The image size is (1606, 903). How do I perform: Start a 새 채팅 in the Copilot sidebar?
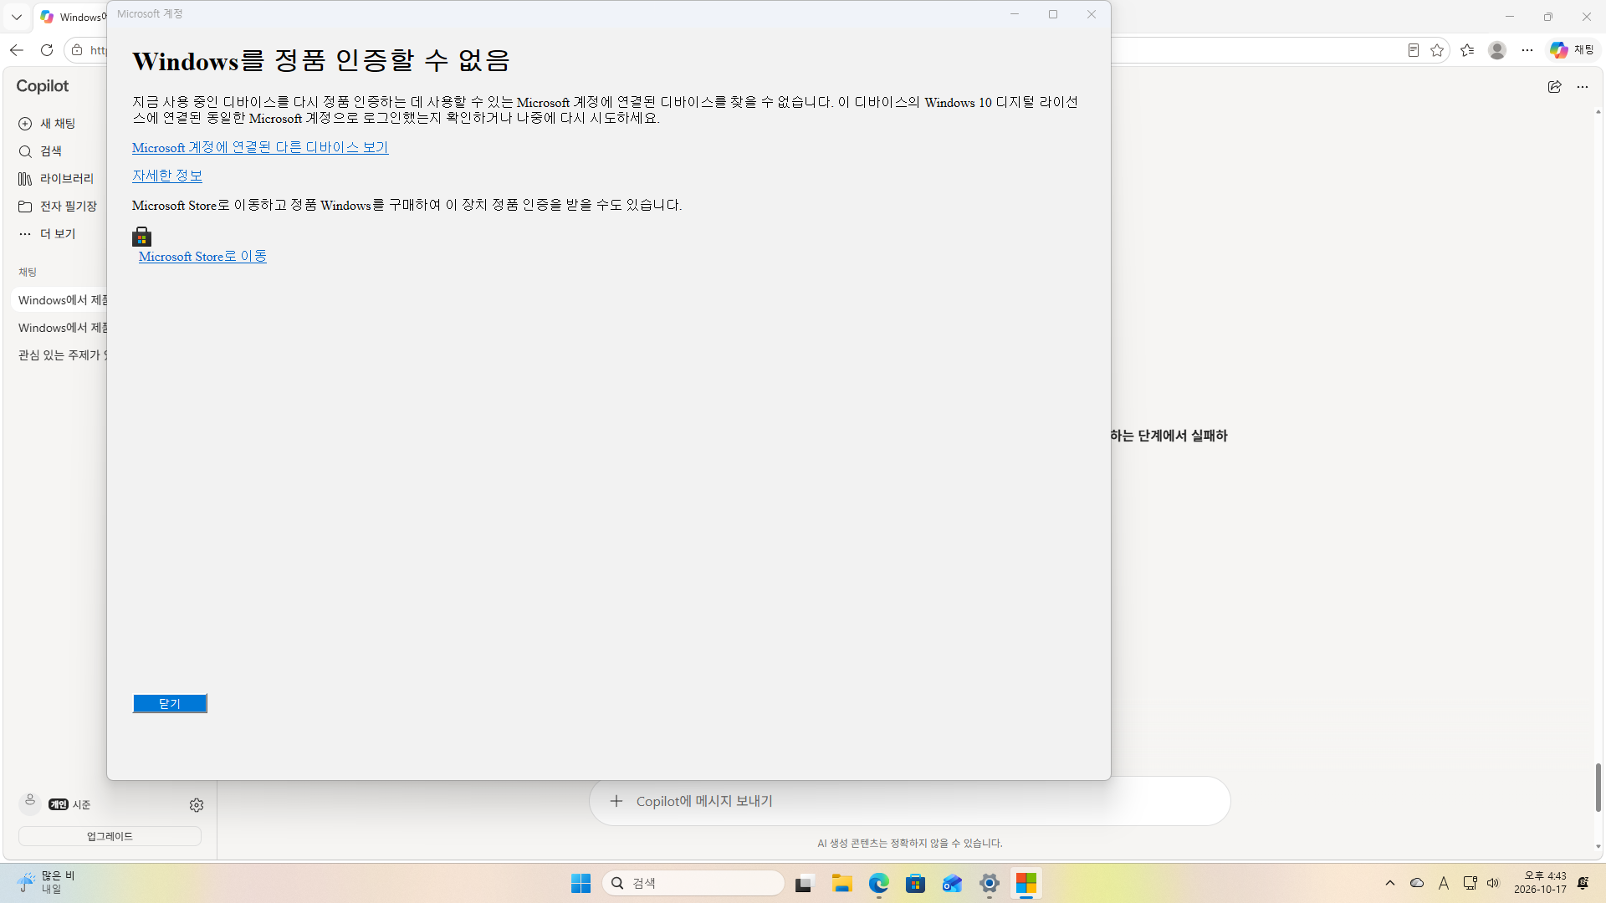click(48, 124)
